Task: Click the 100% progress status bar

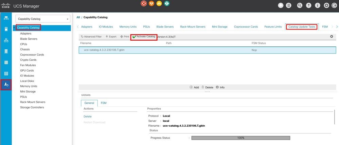Action: click(240, 138)
